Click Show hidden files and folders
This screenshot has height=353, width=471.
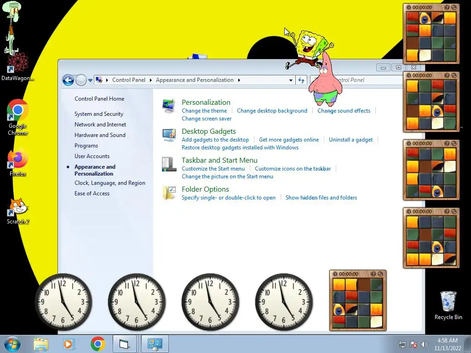322,198
